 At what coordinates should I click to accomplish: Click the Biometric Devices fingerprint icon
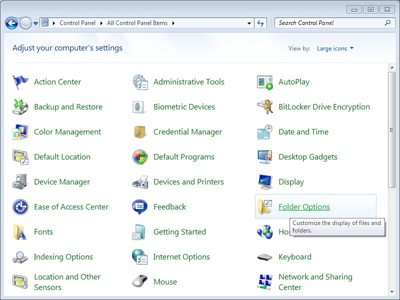click(x=140, y=107)
